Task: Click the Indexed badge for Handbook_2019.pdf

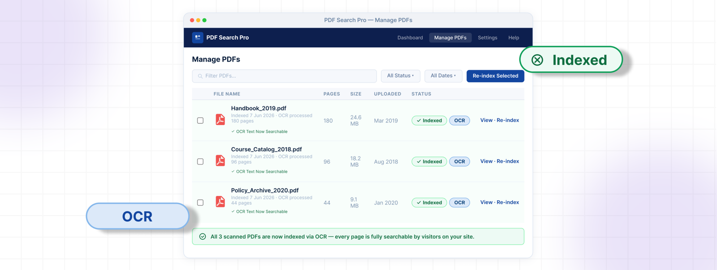Action: 429,120
